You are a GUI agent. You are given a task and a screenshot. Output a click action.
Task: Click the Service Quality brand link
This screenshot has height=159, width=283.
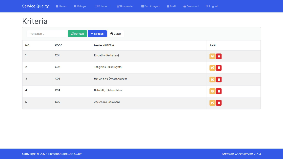[x=35, y=6]
